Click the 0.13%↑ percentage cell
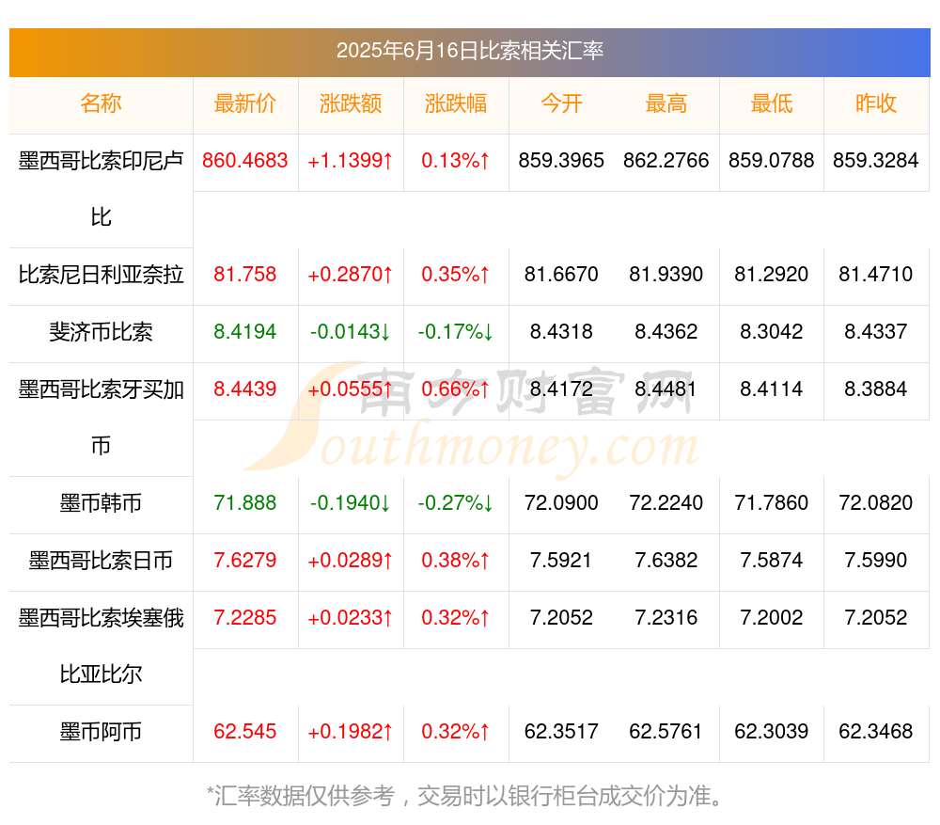This screenshot has height=825, width=940. (456, 161)
